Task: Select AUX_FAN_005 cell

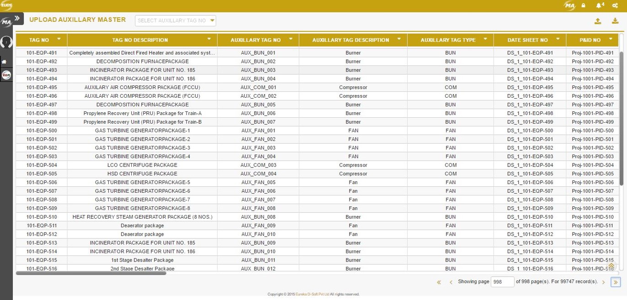Action: 258,183
